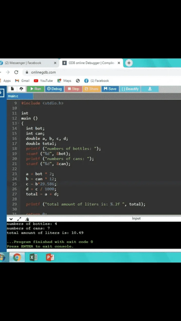Click the scanf '&bot' line
Viewport: 181px width, 321px height.
tap(48, 154)
